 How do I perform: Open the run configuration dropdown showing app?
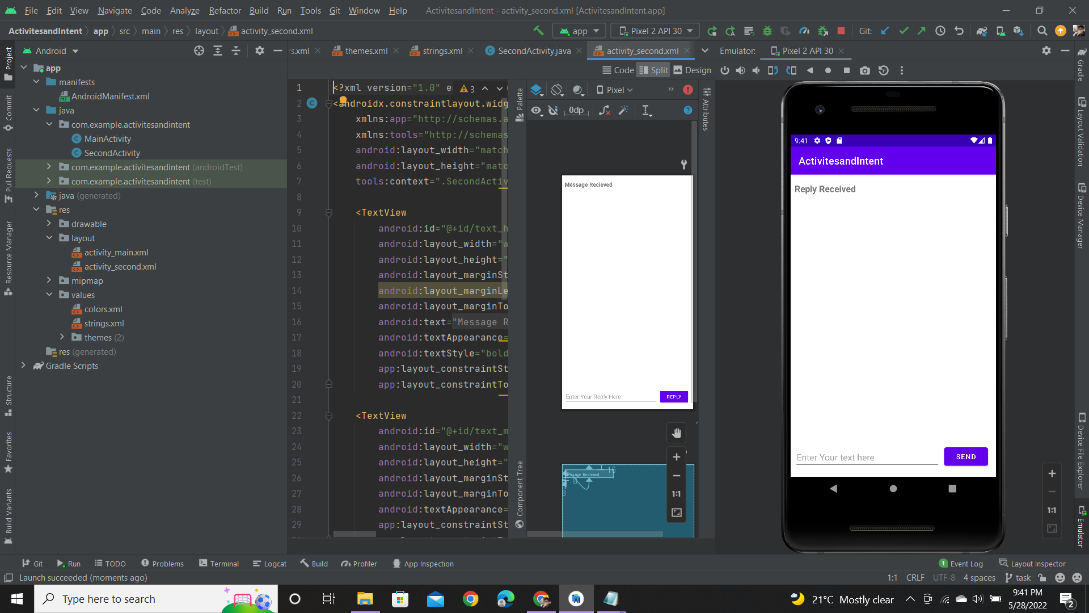pos(579,31)
